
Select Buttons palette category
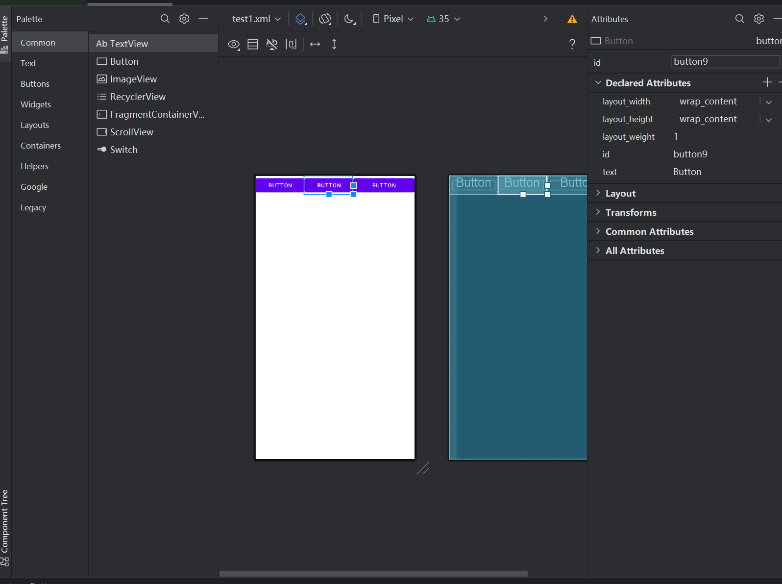tap(50, 84)
